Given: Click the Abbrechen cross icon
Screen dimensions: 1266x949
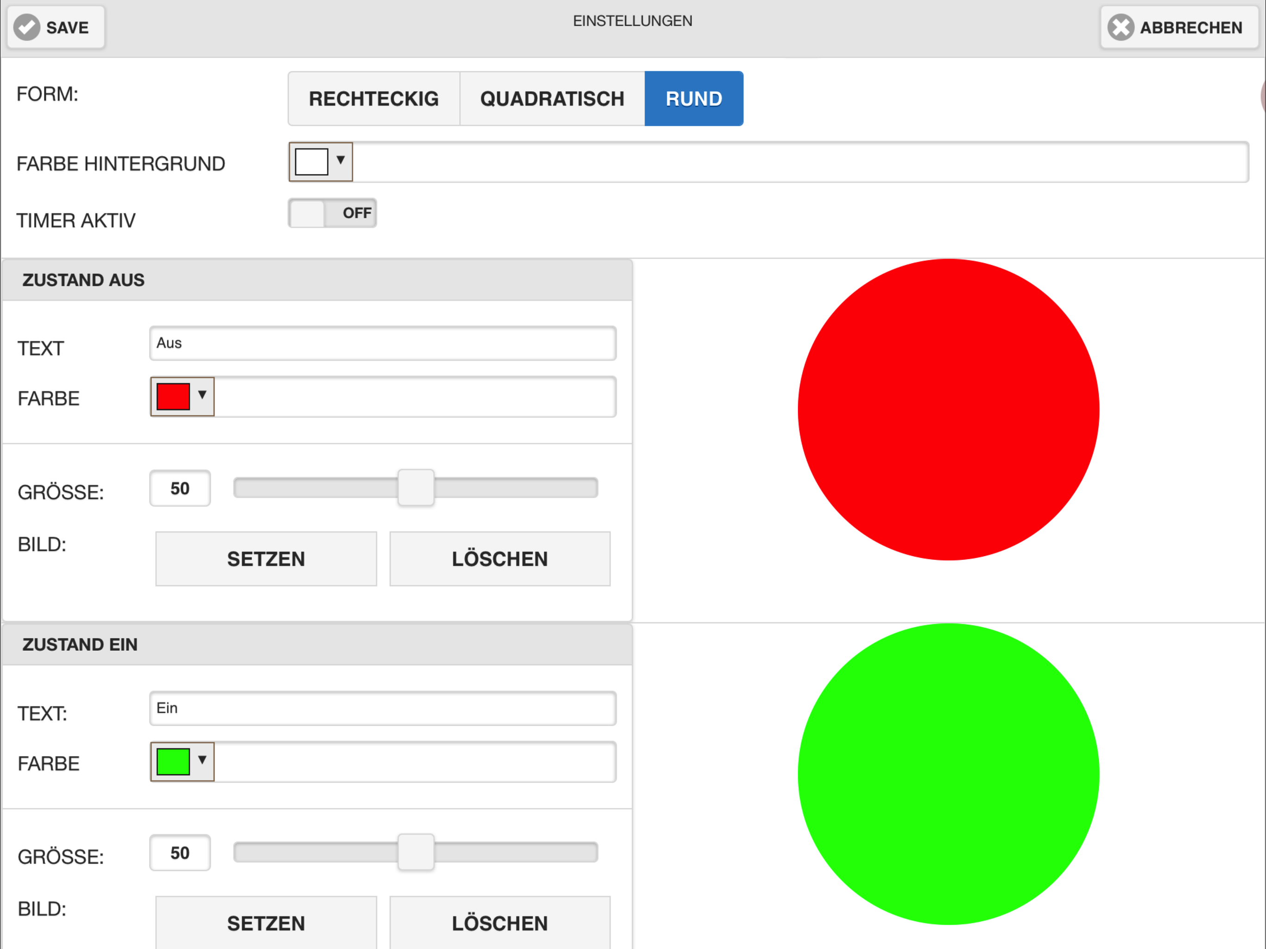Looking at the screenshot, I should click(x=1120, y=27).
